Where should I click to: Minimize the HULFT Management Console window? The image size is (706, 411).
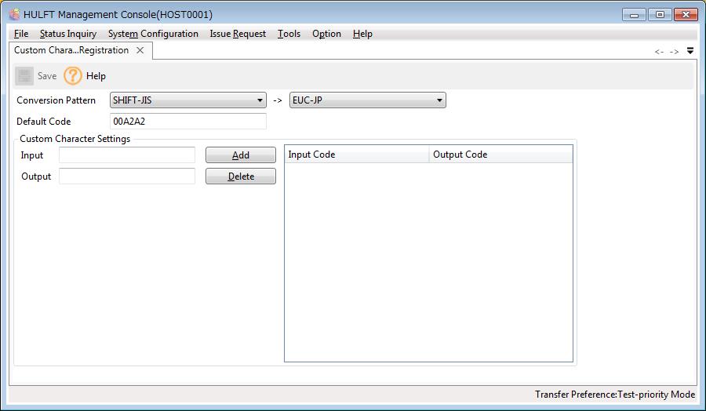point(634,15)
